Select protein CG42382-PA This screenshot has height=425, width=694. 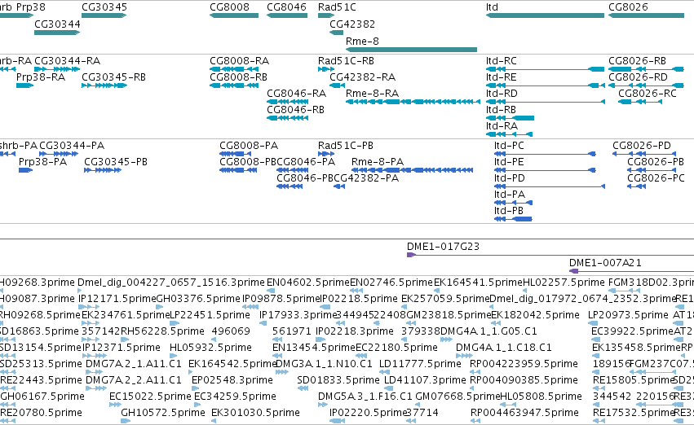339,186
